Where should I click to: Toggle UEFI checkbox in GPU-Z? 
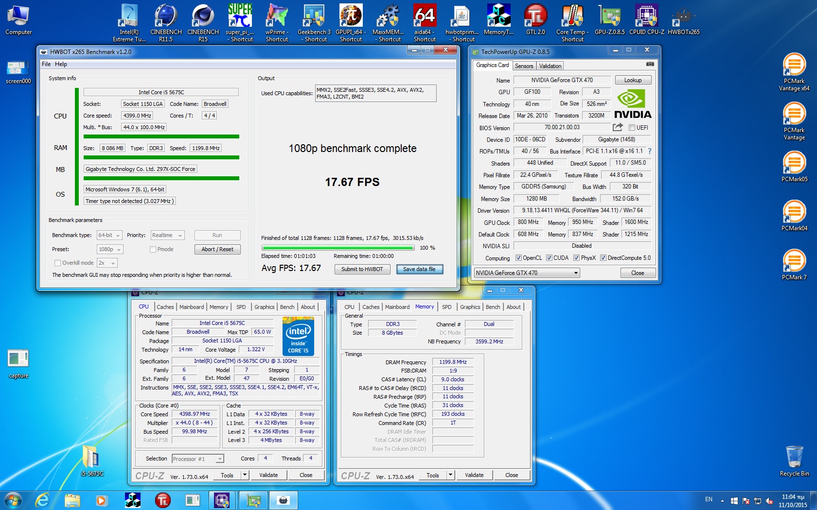click(632, 128)
